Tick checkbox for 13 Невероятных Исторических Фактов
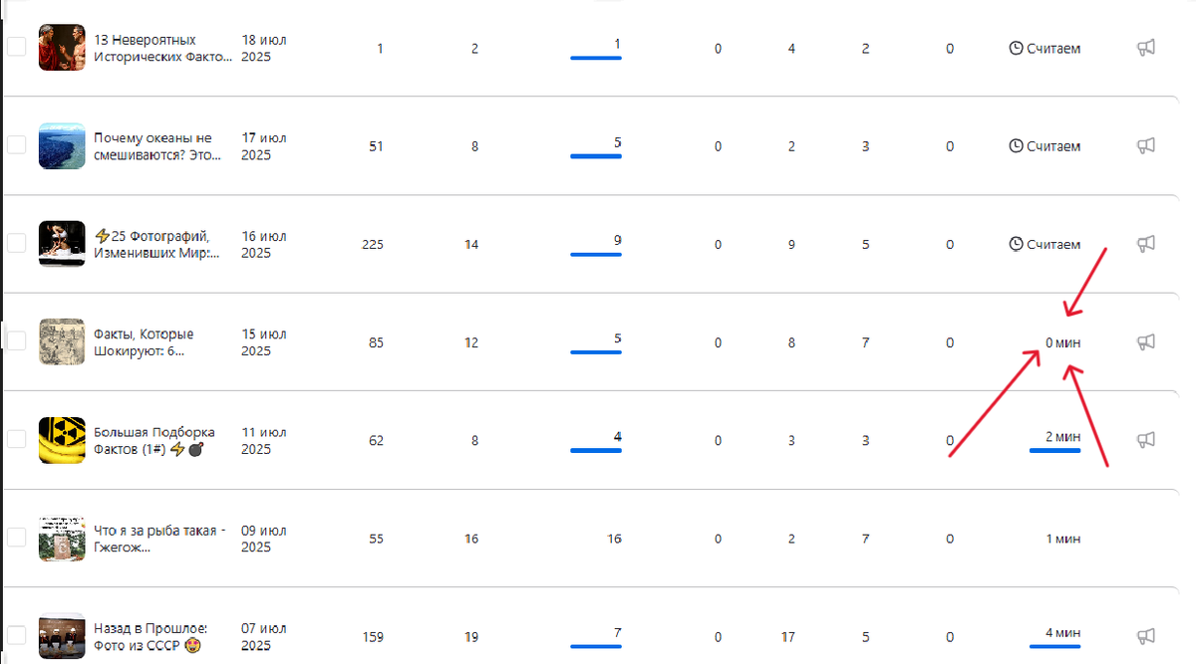 click(16, 47)
